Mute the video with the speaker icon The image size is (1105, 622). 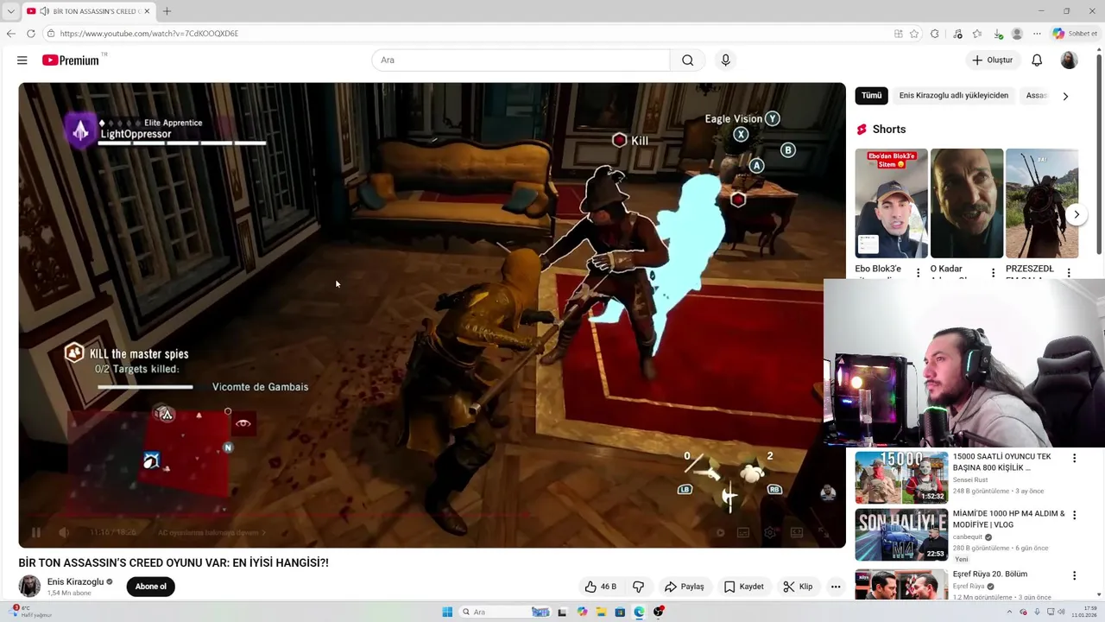(x=64, y=532)
